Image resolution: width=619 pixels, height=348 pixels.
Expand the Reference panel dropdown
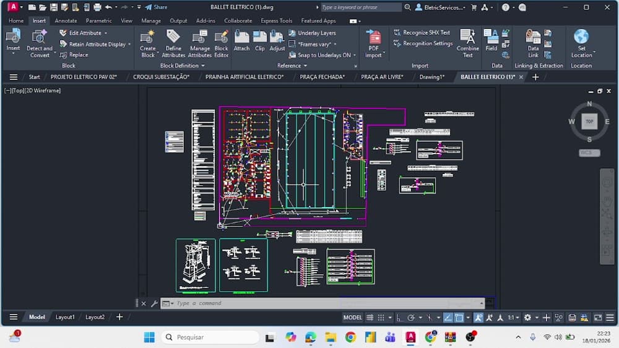292,66
